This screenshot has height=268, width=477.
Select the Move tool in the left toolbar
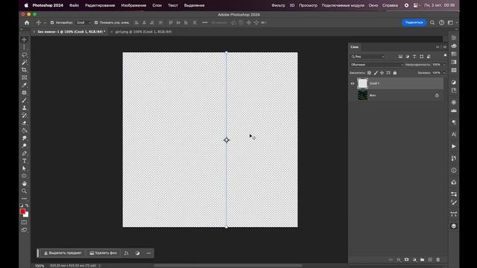click(x=24, y=39)
